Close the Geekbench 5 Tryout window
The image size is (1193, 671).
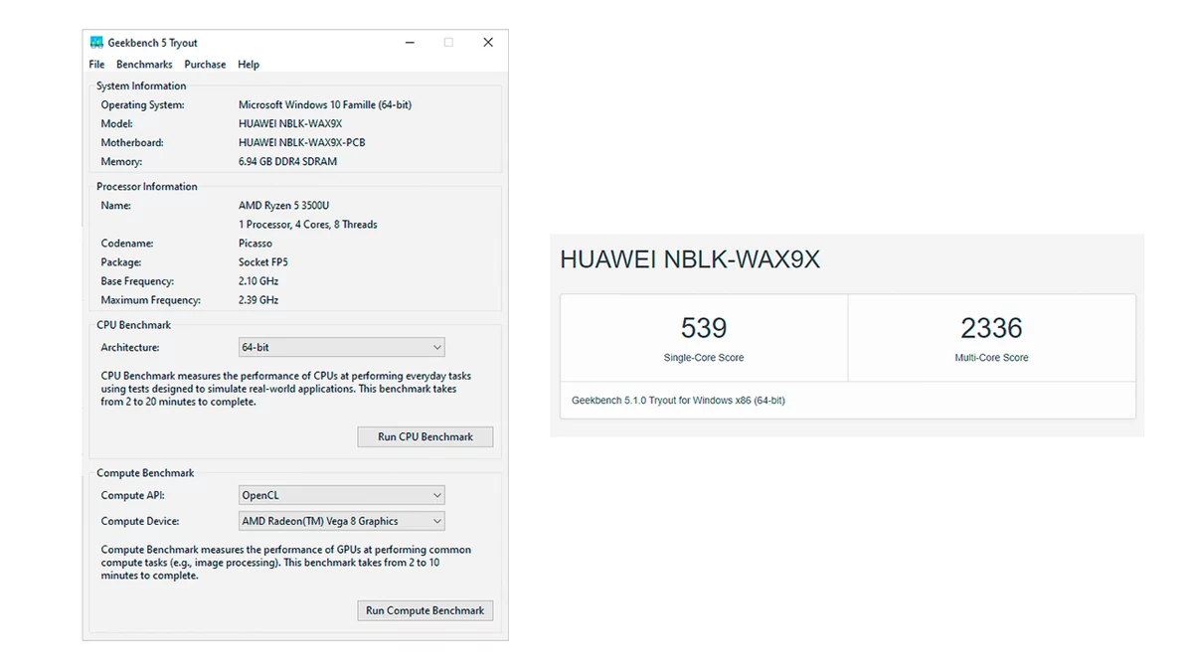click(488, 43)
